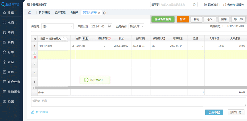Click the orange 新增 button
The image size is (247, 121).
point(182,19)
